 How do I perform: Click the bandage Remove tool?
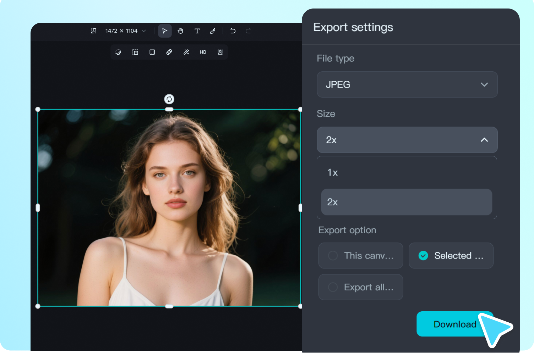click(x=169, y=52)
